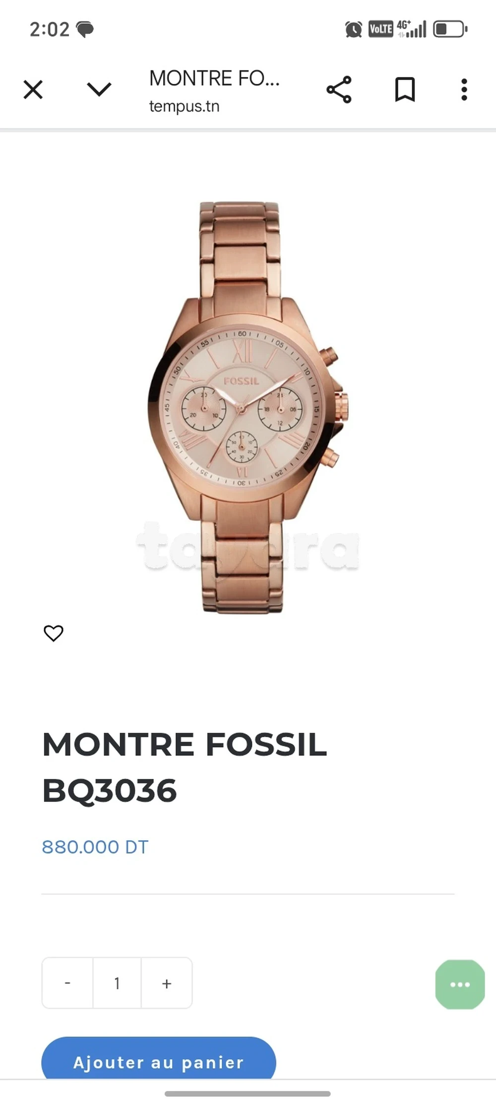Add watch to wishlist with the heart icon
This screenshot has width=496, height=1109.
(54, 633)
